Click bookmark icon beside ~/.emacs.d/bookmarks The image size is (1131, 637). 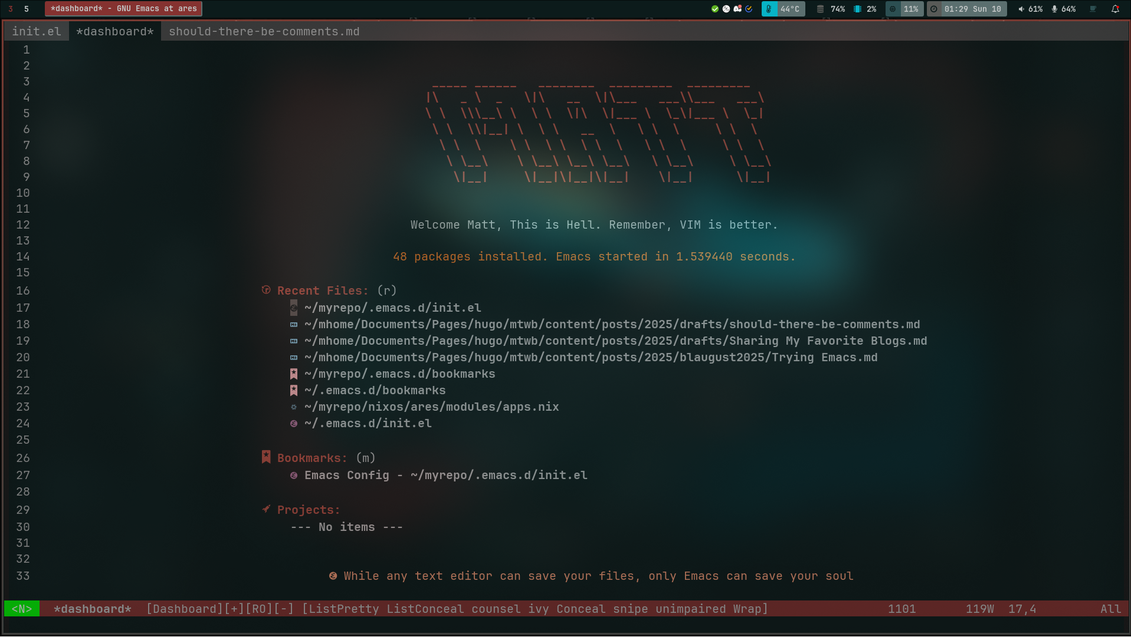point(294,390)
